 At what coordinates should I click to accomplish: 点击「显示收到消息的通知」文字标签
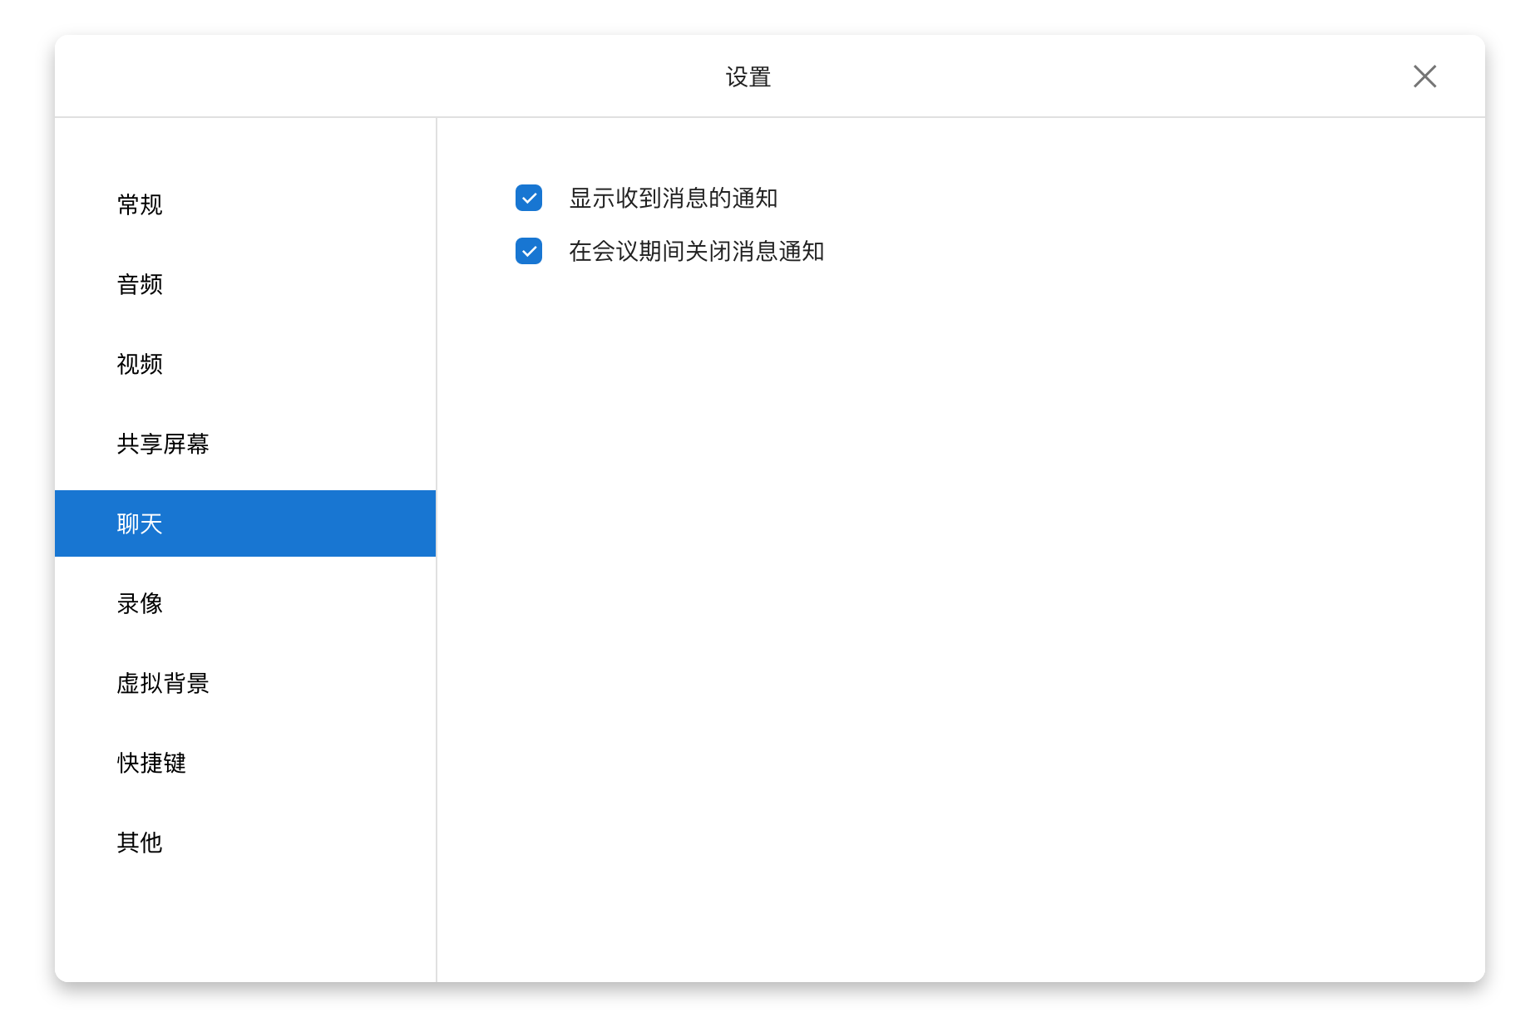click(676, 199)
